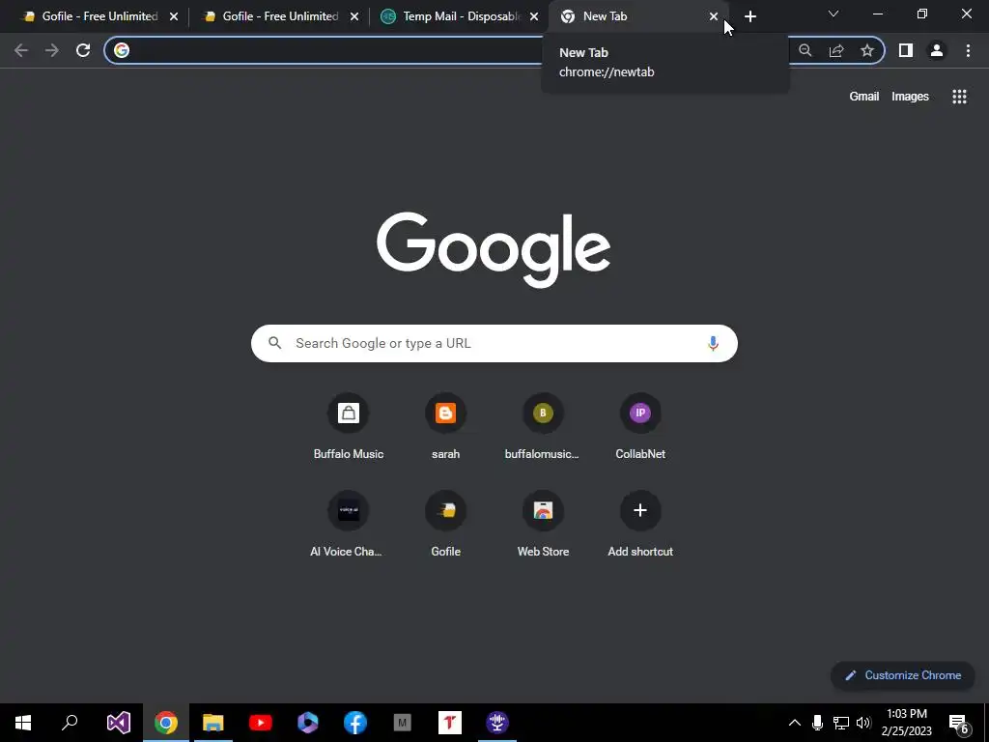Open the Buffalo Music shortcut
The width and height of the screenshot is (989, 742).
(348, 426)
